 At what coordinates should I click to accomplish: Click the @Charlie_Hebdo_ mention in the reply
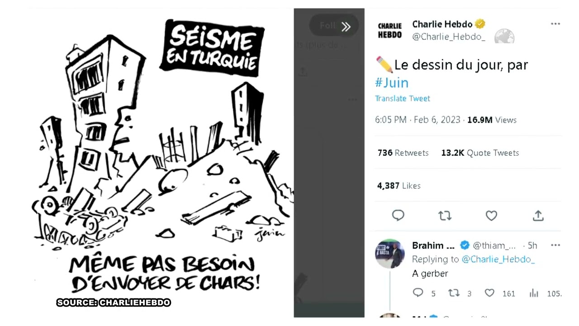(498, 259)
